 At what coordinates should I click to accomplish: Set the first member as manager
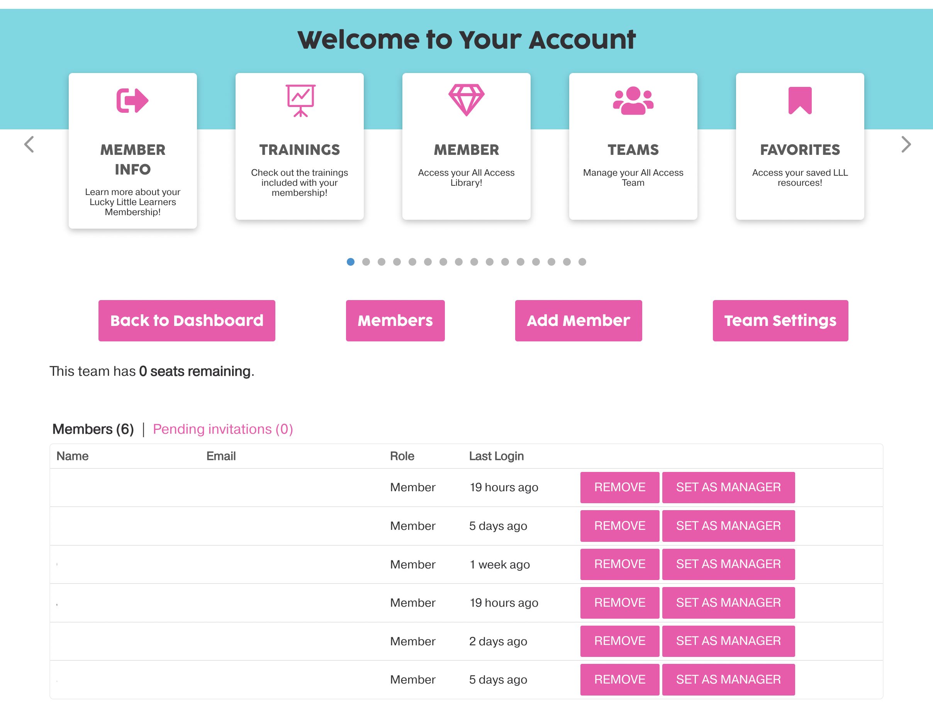728,487
